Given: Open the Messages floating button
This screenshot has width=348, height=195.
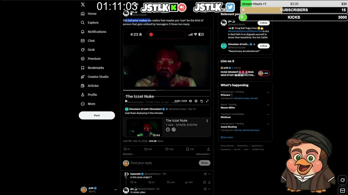Looking at the screenshot, I should click(x=343, y=190).
